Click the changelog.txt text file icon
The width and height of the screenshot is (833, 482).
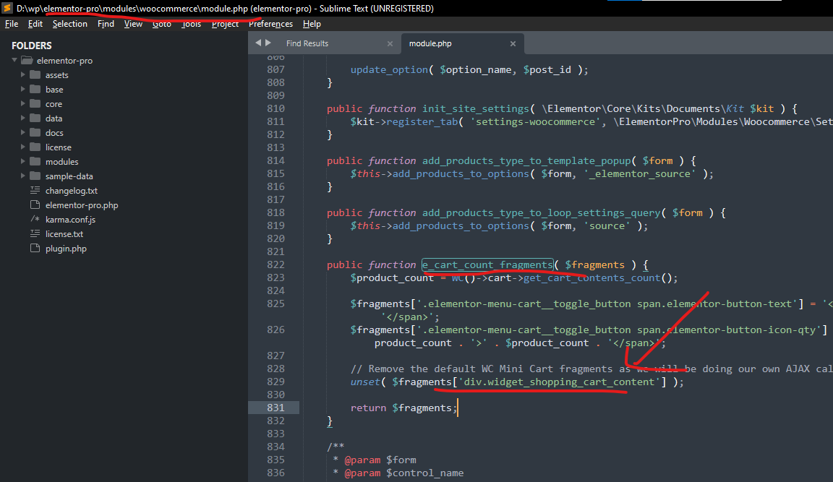click(x=35, y=190)
